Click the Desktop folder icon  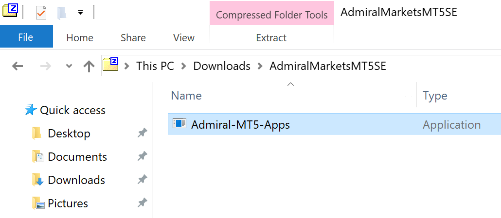(x=37, y=133)
